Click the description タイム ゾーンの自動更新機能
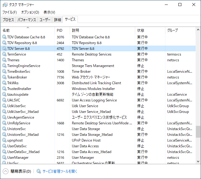Image resolution: width=201 pixels, height=179 pixels. tap(93, 94)
